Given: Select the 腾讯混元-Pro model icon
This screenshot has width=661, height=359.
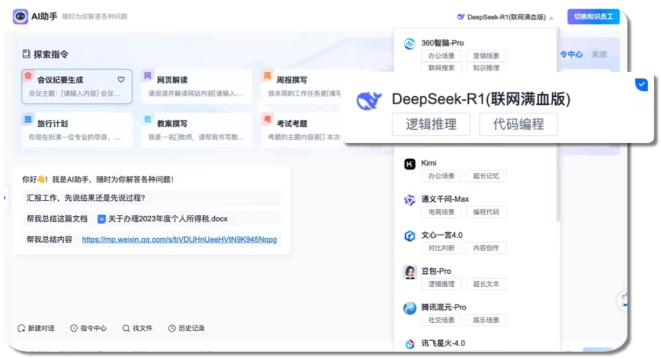Looking at the screenshot, I should point(410,308).
